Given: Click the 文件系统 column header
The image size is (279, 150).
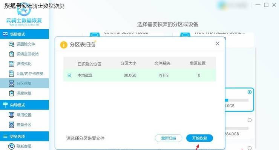Looking at the screenshot, I should tap(162, 63).
